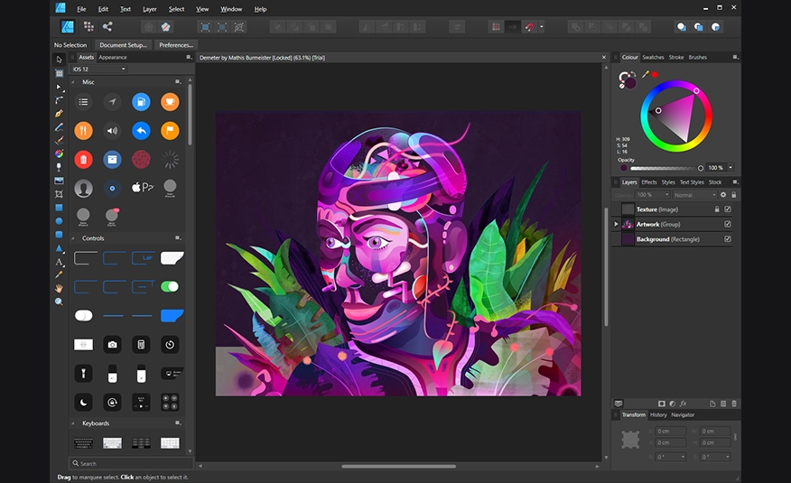791x483 pixels.
Task: Toggle the grid display toolbar button
Action: pyautogui.click(x=496, y=27)
